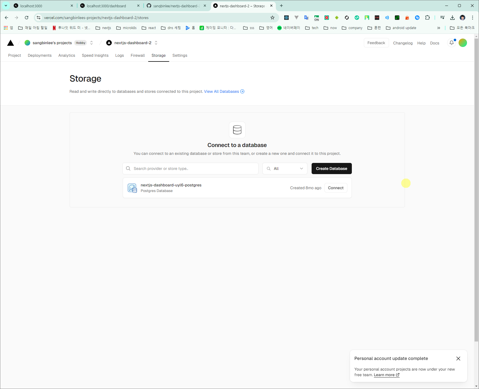This screenshot has height=389, width=479.
Task: Close the localhost:3000/dashboard tab
Action: tap(138, 6)
